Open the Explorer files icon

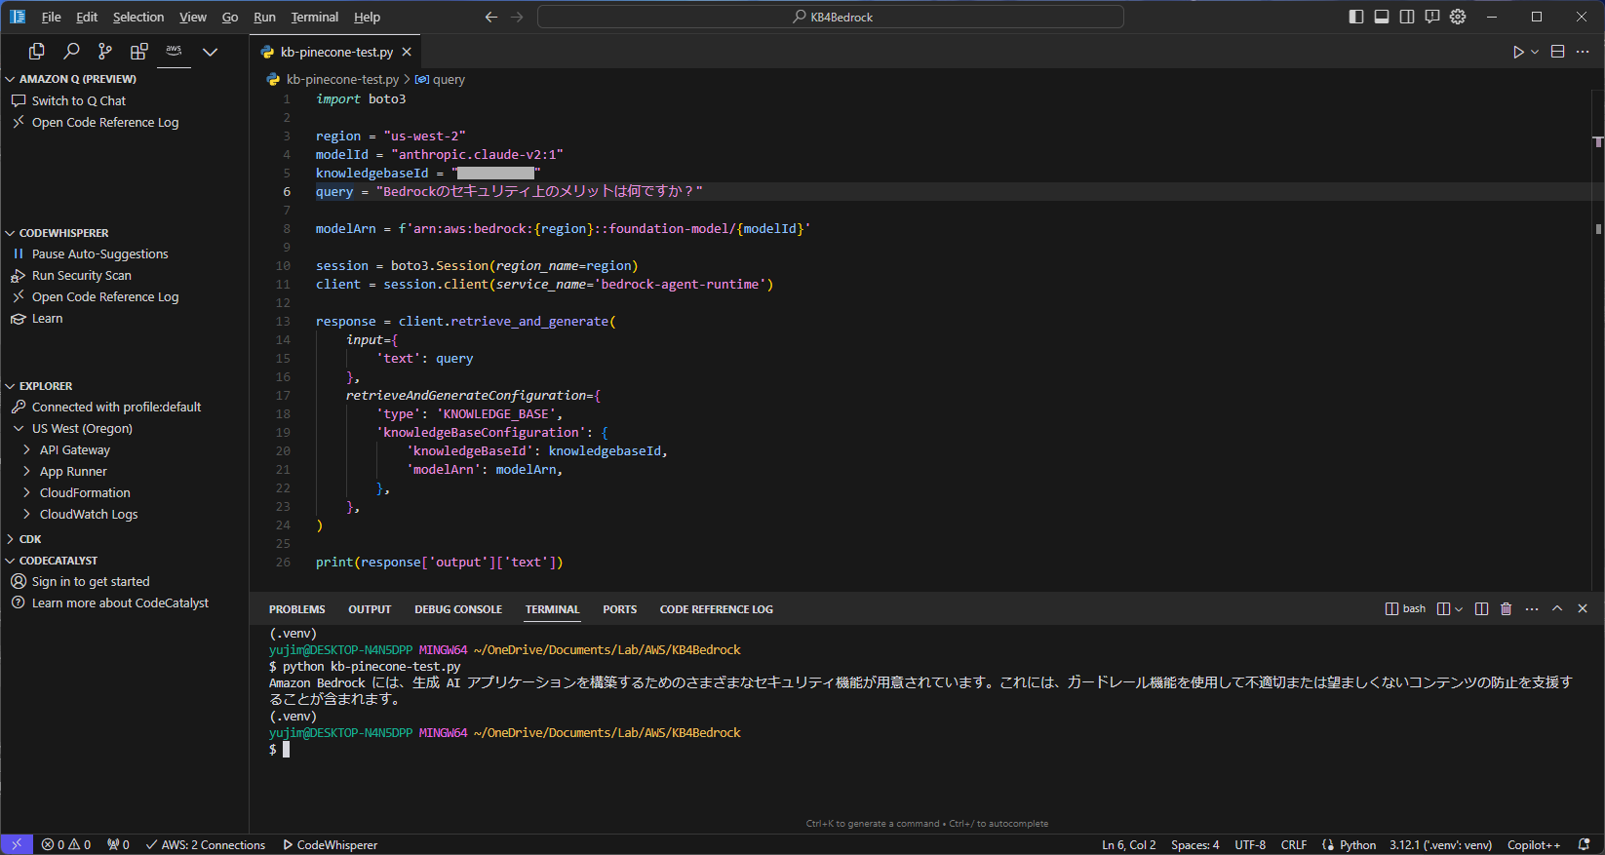[37, 52]
